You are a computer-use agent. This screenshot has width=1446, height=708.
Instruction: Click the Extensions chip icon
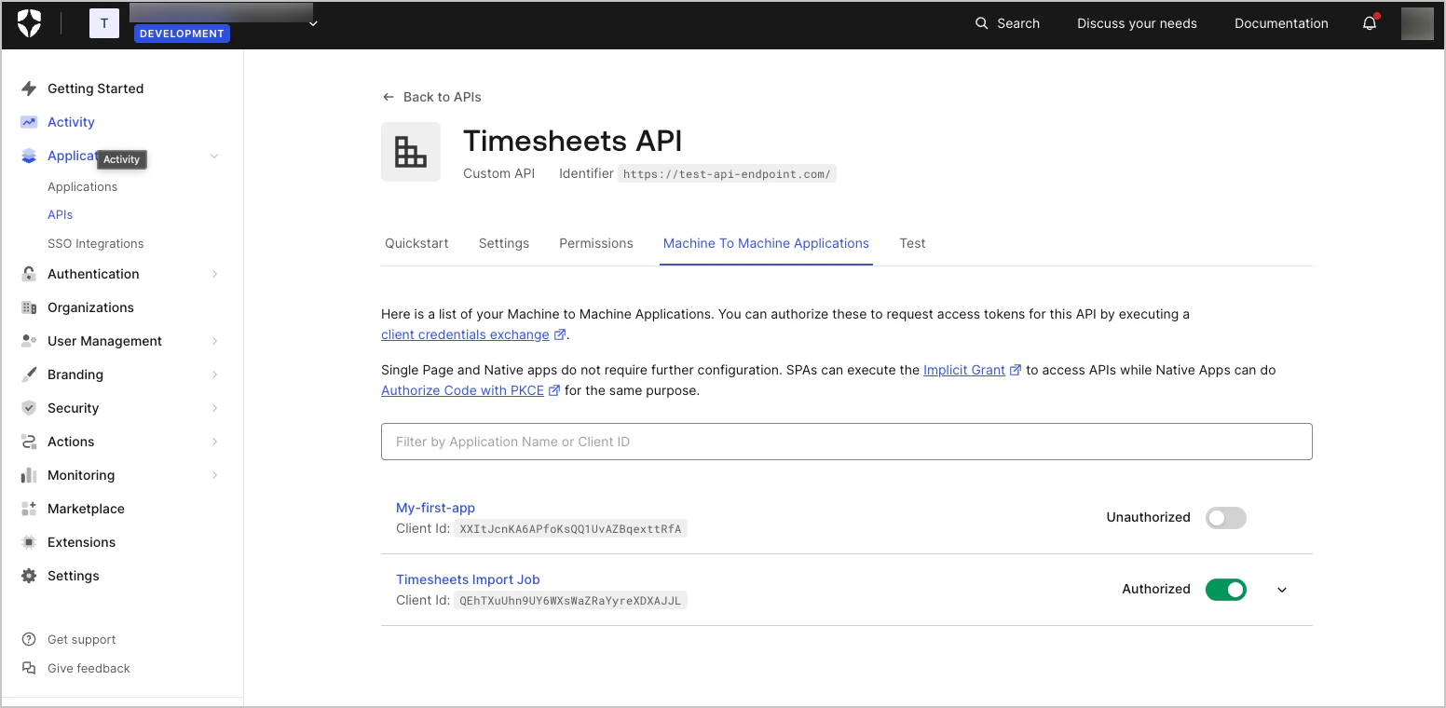pos(29,542)
